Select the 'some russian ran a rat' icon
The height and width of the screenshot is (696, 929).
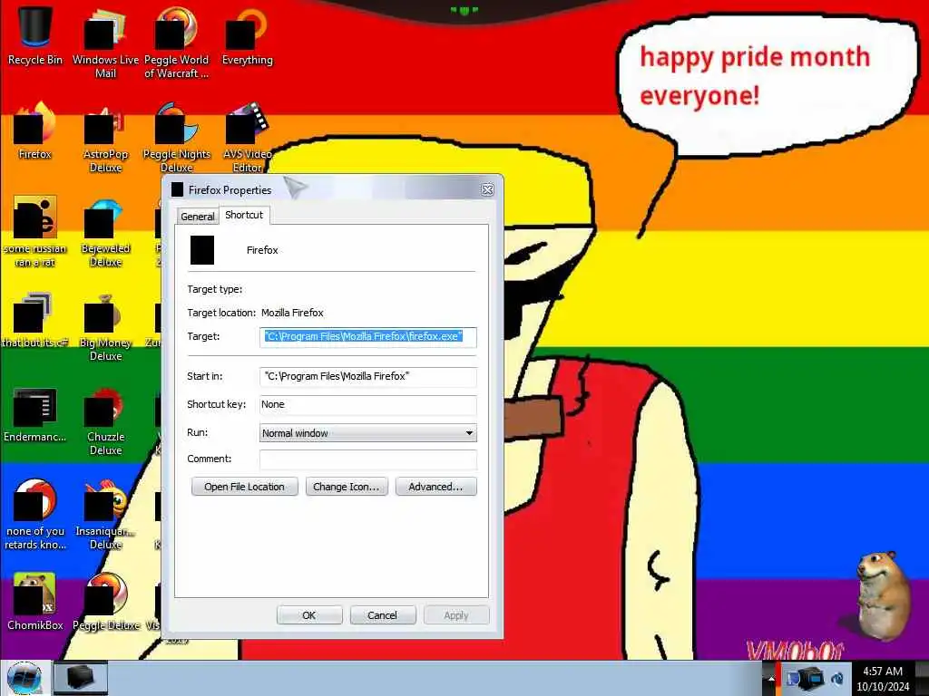coord(35,231)
